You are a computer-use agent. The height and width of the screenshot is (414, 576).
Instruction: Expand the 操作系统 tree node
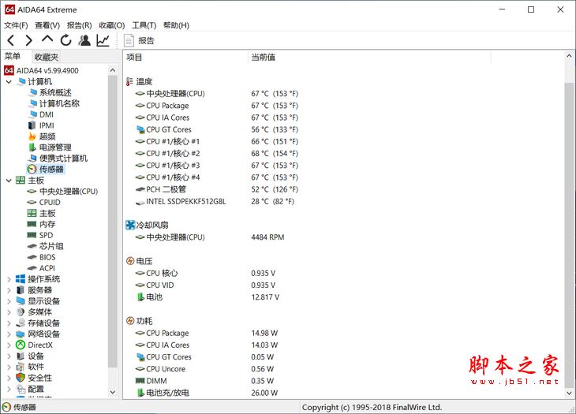[9, 279]
